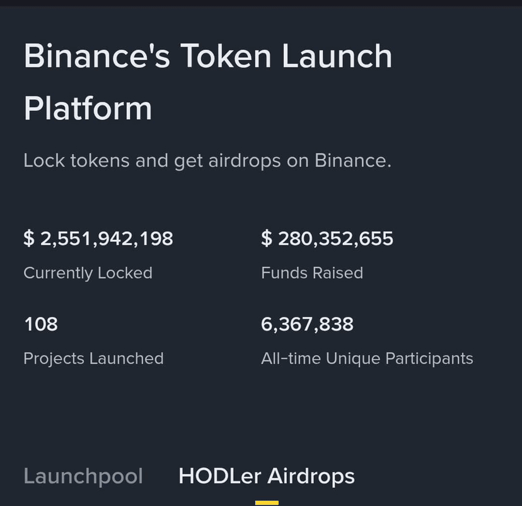Image resolution: width=522 pixels, height=506 pixels.
Task: Select the All-time Unique Participants label
Action: (x=367, y=359)
